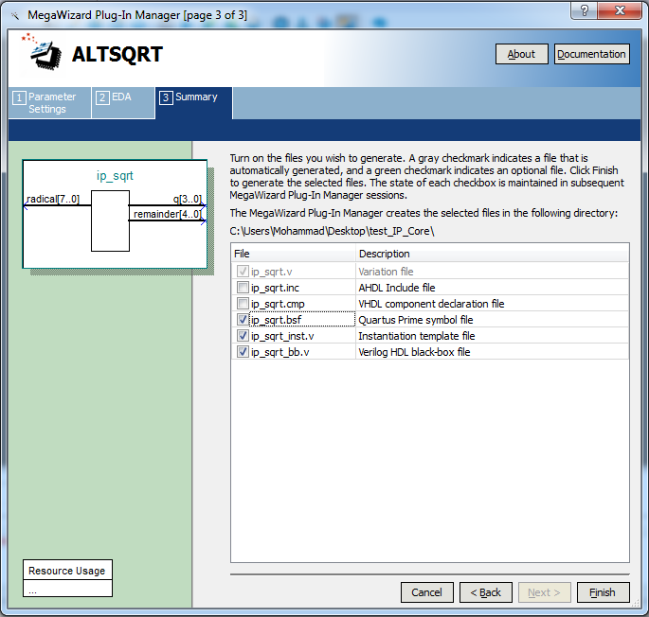
Task: Click the ALTSQRT chip logo icon
Action: [x=42, y=52]
